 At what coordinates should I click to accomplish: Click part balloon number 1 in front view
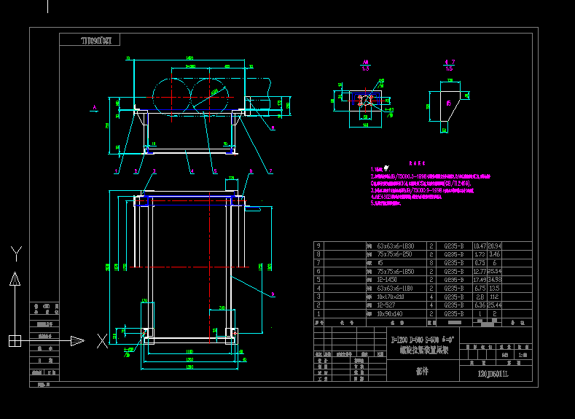tap(116, 171)
